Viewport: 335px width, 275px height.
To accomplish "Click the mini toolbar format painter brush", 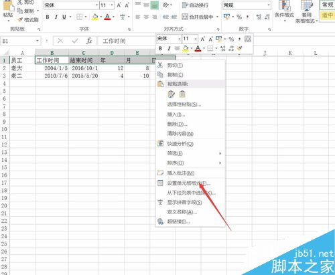I will 240,48.
